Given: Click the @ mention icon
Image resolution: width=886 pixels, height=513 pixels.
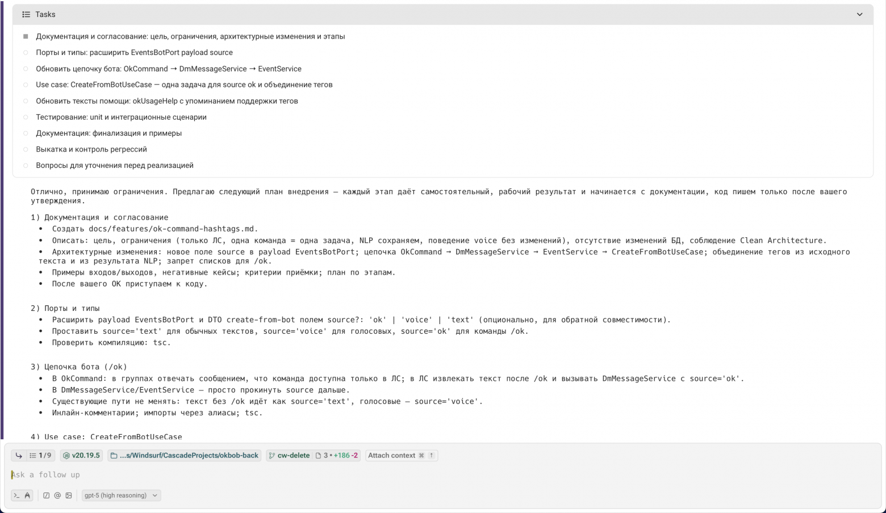Looking at the screenshot, I should [57, 495].
